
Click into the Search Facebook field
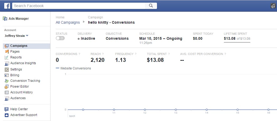(x=79, y=6)
